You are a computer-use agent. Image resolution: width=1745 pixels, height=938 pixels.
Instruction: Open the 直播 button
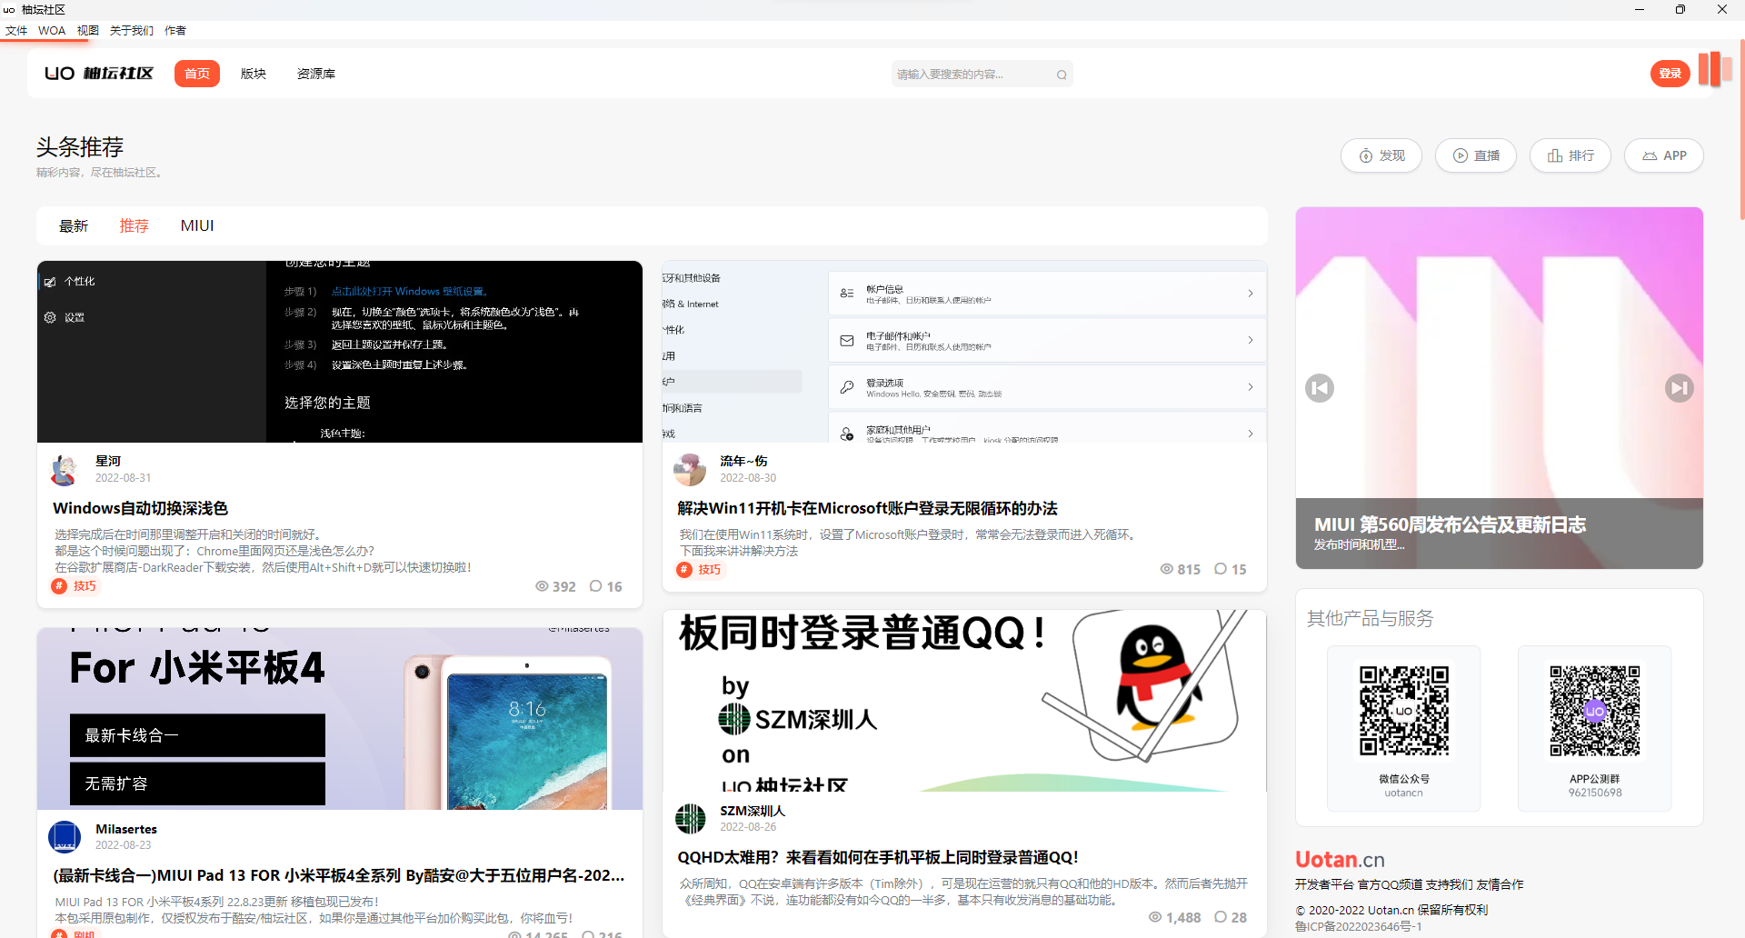1476,155
